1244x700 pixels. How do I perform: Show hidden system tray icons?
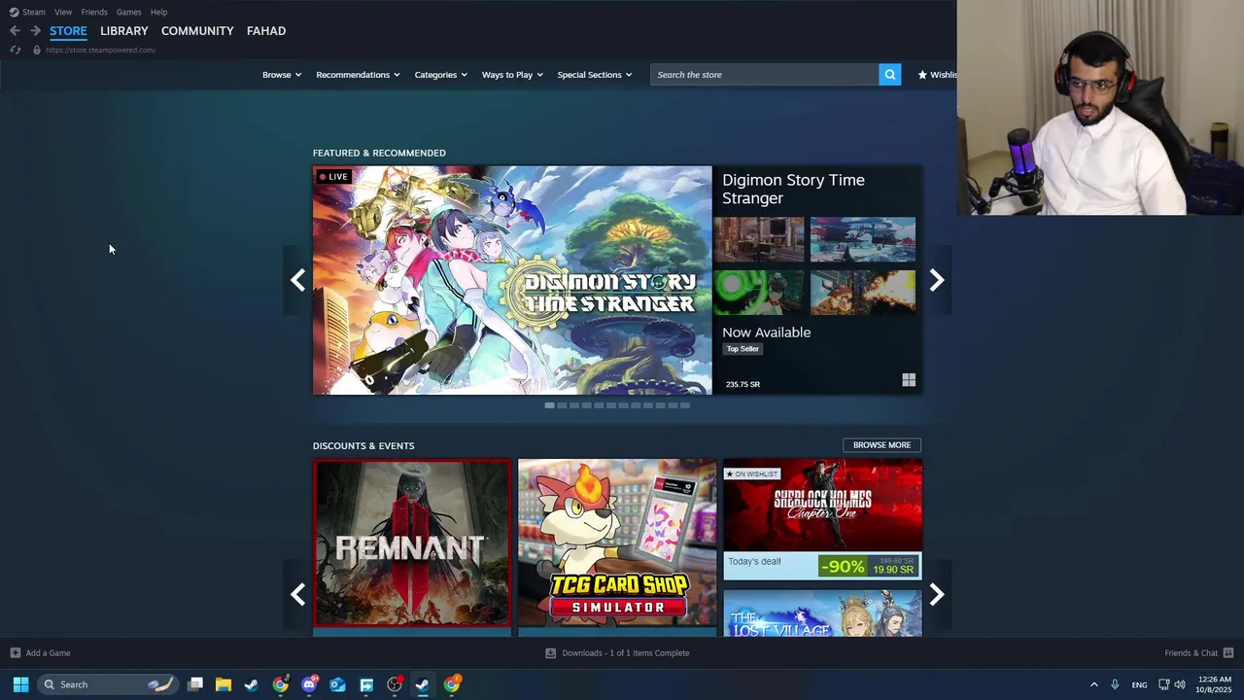click(x=1093, y=684)
